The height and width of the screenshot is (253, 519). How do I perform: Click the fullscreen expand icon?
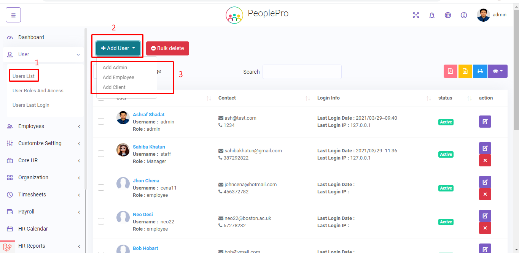[416, 15]
